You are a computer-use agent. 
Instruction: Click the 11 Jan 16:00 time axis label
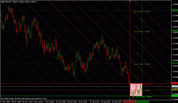click(x=95, y=102)
